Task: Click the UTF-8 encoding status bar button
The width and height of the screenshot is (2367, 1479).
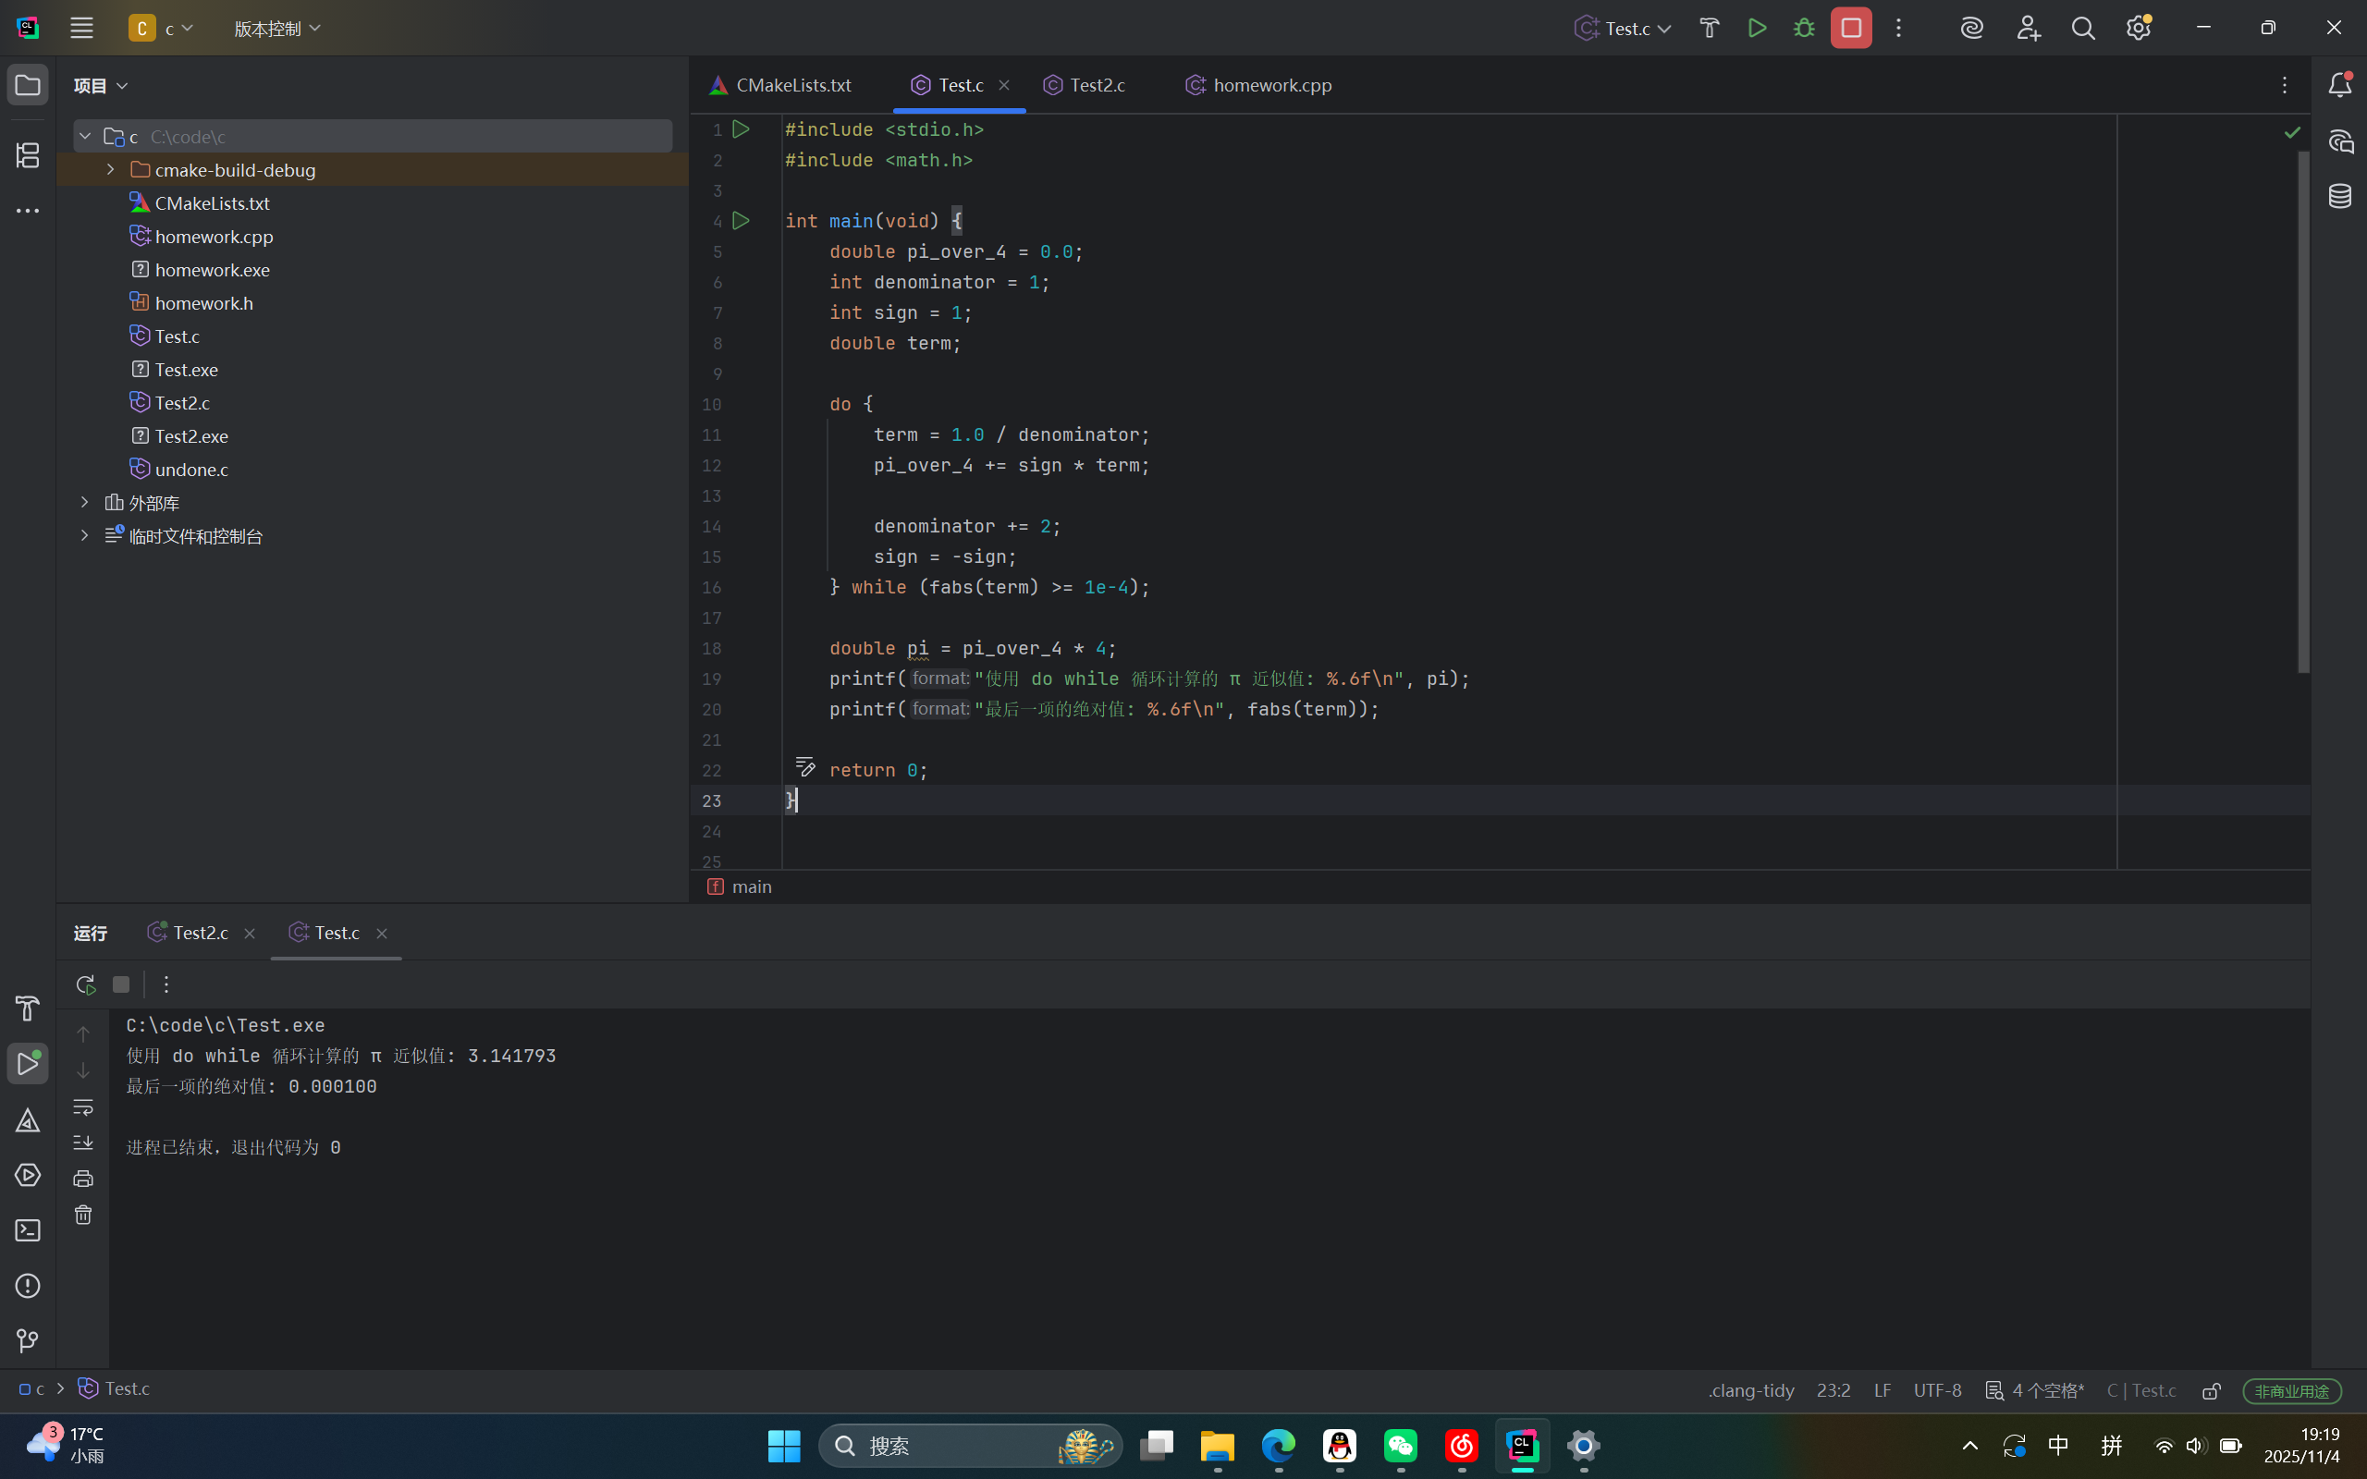Action: click(1937, 1390)
